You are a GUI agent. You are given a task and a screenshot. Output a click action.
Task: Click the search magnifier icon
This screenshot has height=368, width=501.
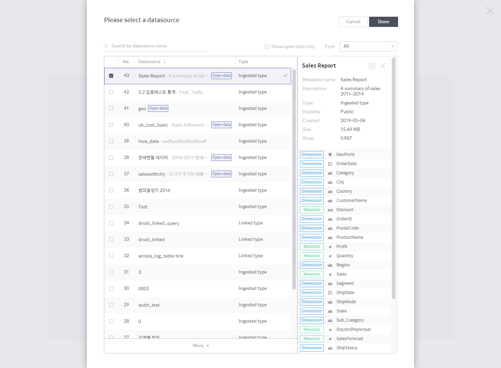(106, 46)
